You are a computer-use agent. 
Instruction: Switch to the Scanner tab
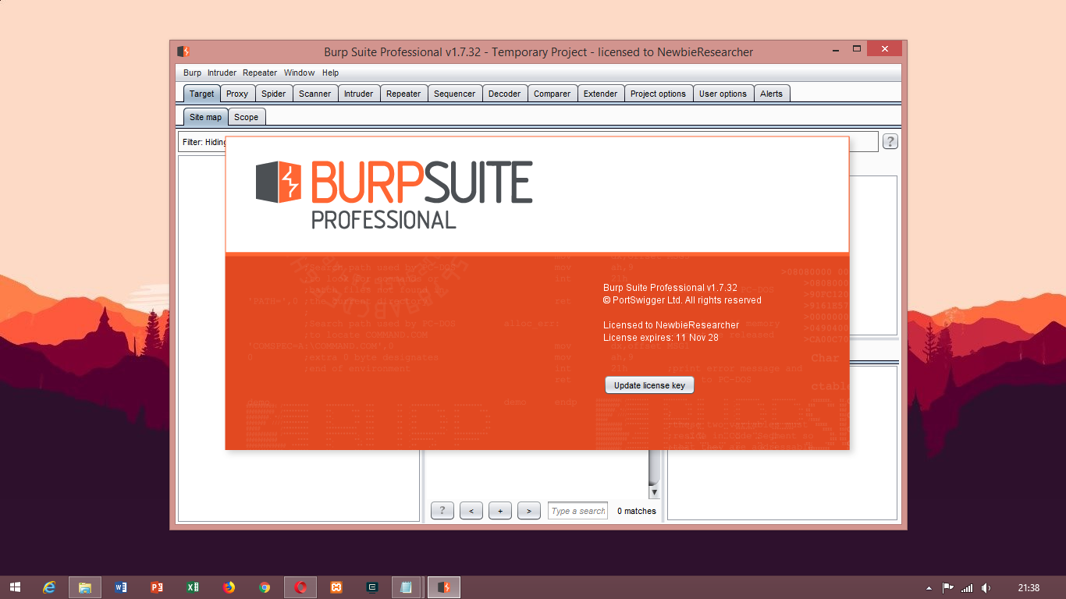tap(315, 94)
